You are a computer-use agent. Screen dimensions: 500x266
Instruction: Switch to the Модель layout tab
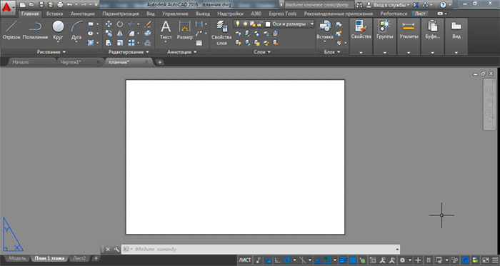pyautogui.click(x=17, y=258)
